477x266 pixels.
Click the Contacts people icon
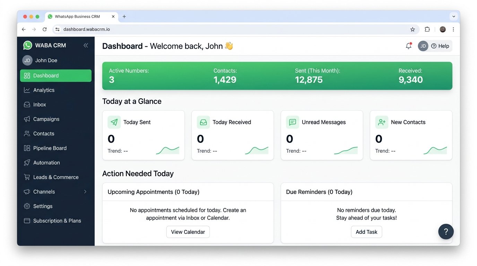(x=27, y=134)
